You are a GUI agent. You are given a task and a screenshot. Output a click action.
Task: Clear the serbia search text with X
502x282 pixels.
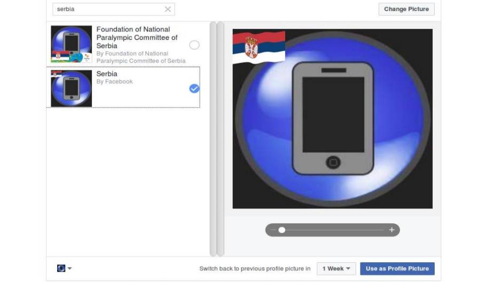tap(168, 9)
